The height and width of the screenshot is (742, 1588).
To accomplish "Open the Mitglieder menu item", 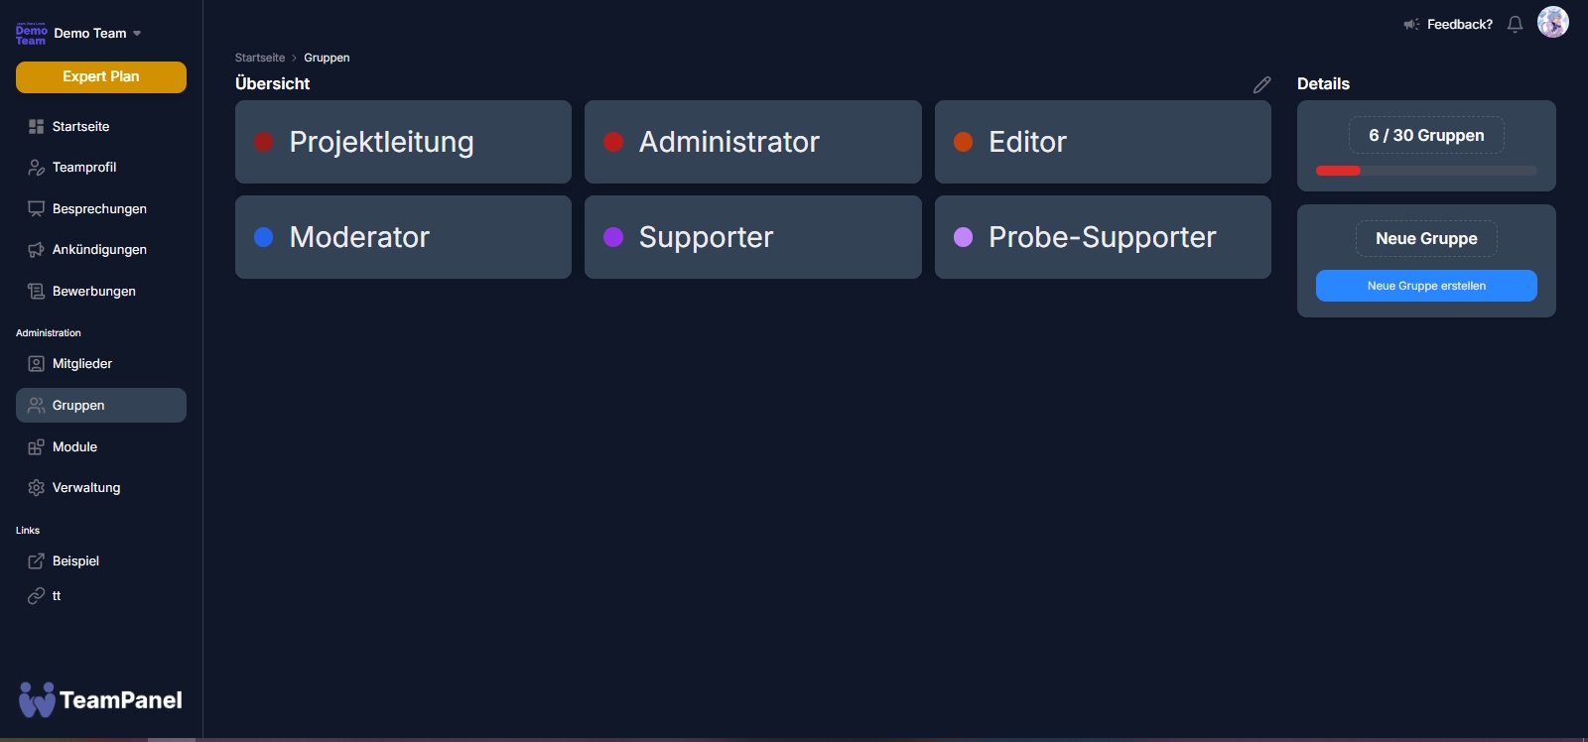I will point(82,364).
